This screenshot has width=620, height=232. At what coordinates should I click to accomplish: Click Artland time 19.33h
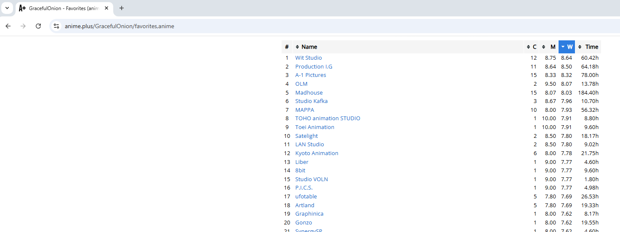tap(590, 206)
